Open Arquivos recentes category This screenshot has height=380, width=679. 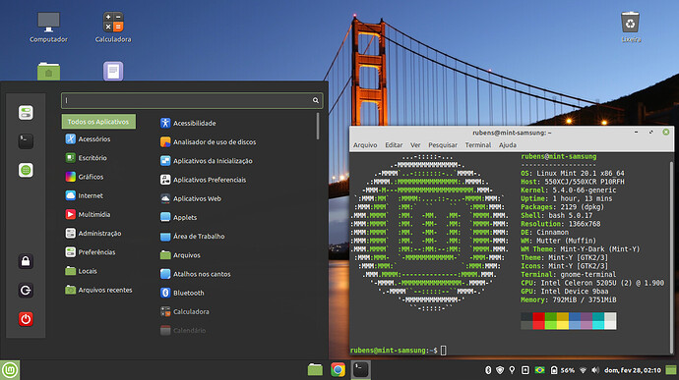coord(98,290)
